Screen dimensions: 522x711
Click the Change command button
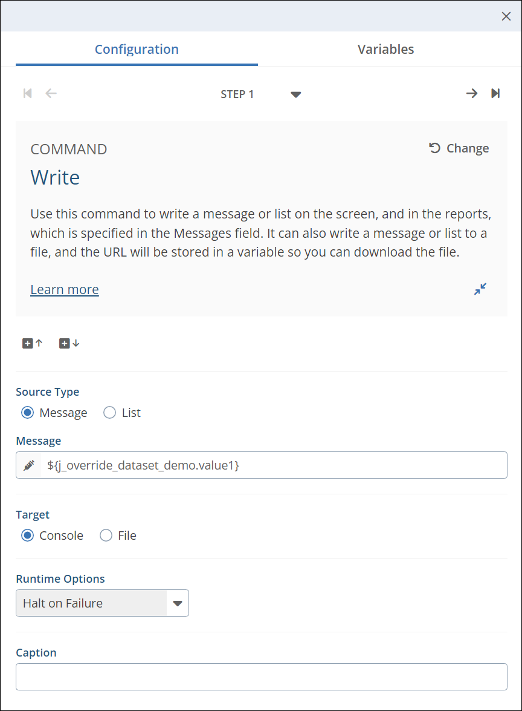point(459,148)
